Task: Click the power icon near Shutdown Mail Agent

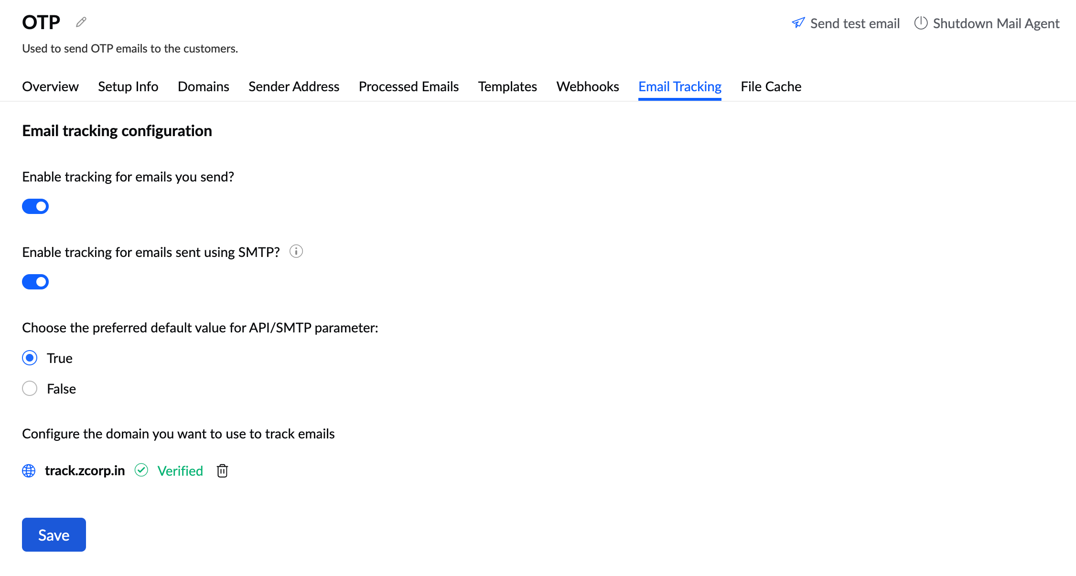Action: (x=920, y=22)
